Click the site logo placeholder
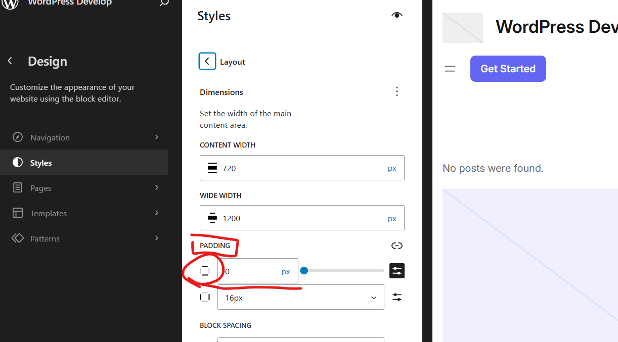This screenshot has width=618, height=342. (x=463, y=28)
